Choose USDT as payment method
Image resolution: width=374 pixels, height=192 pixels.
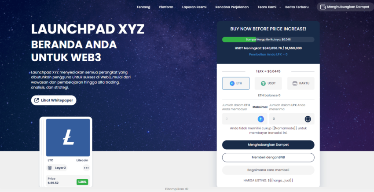(x=268, y=83)
